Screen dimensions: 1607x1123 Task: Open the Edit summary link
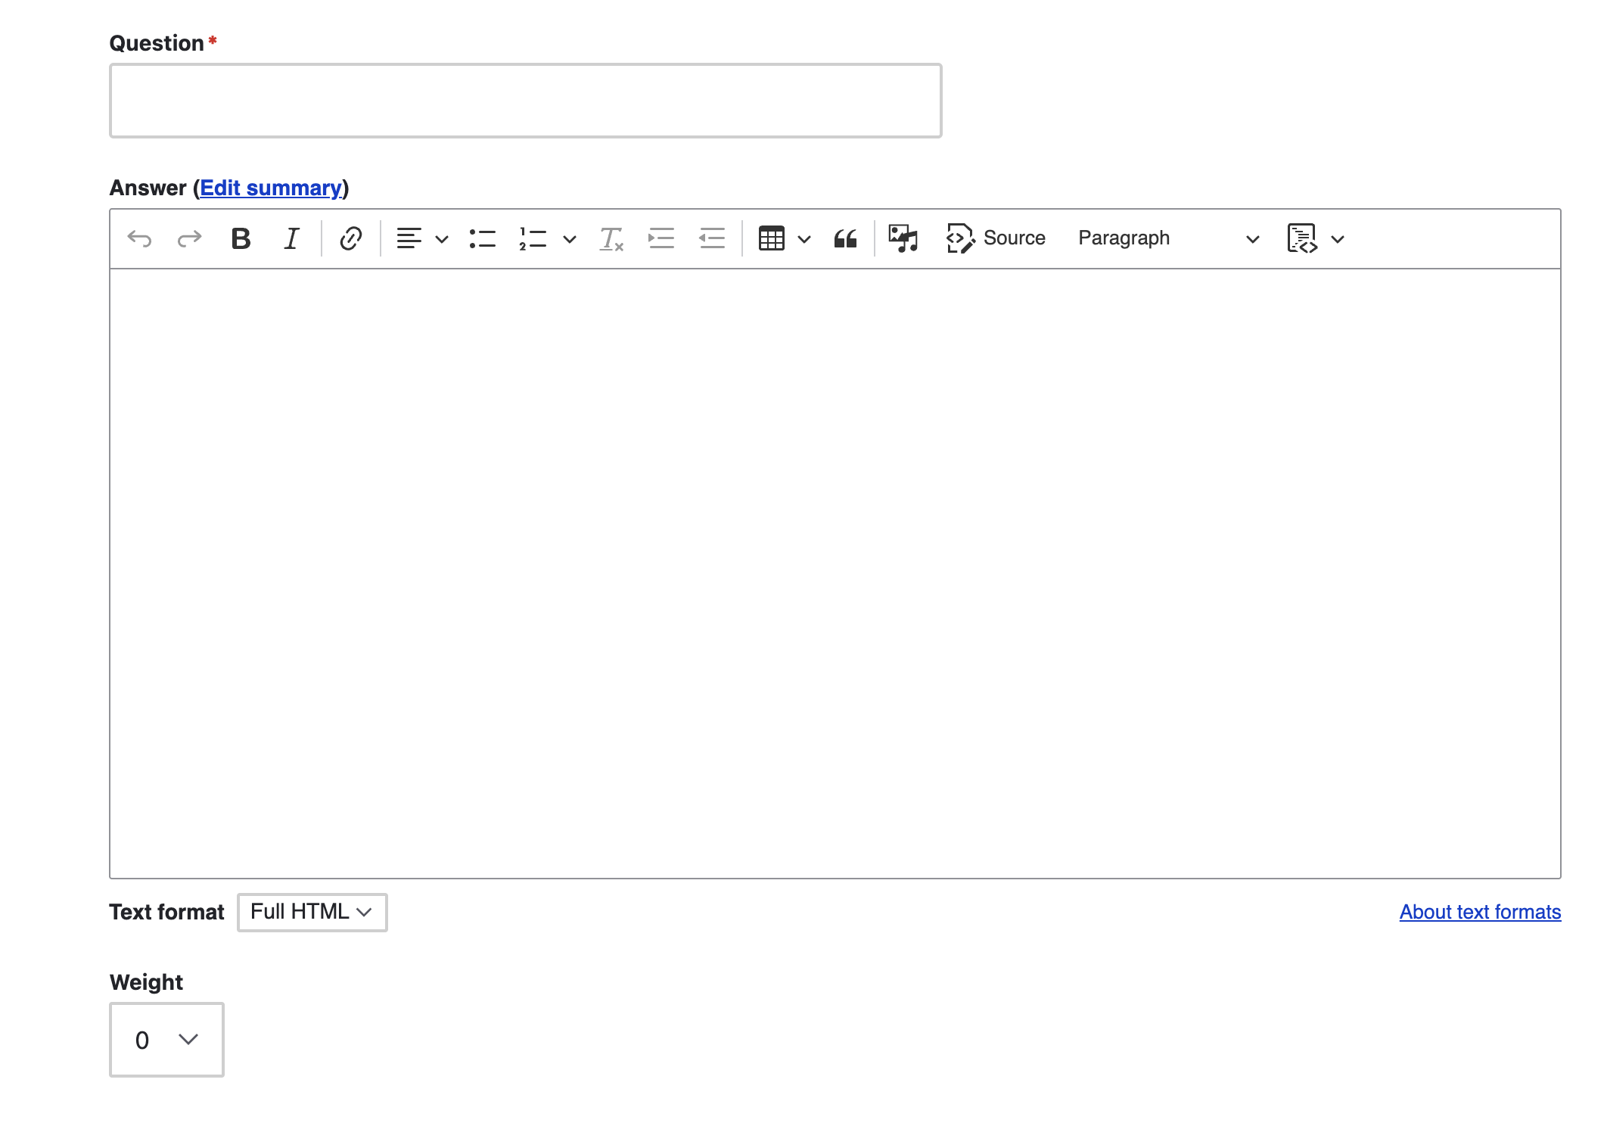pyautogui.click(x=270, y=188)
